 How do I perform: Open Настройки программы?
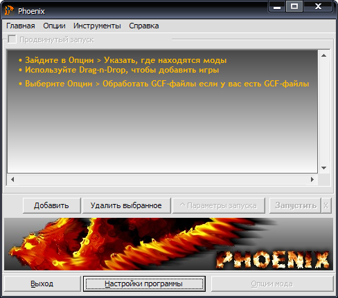pyautogui.click(x=144, y=283)
